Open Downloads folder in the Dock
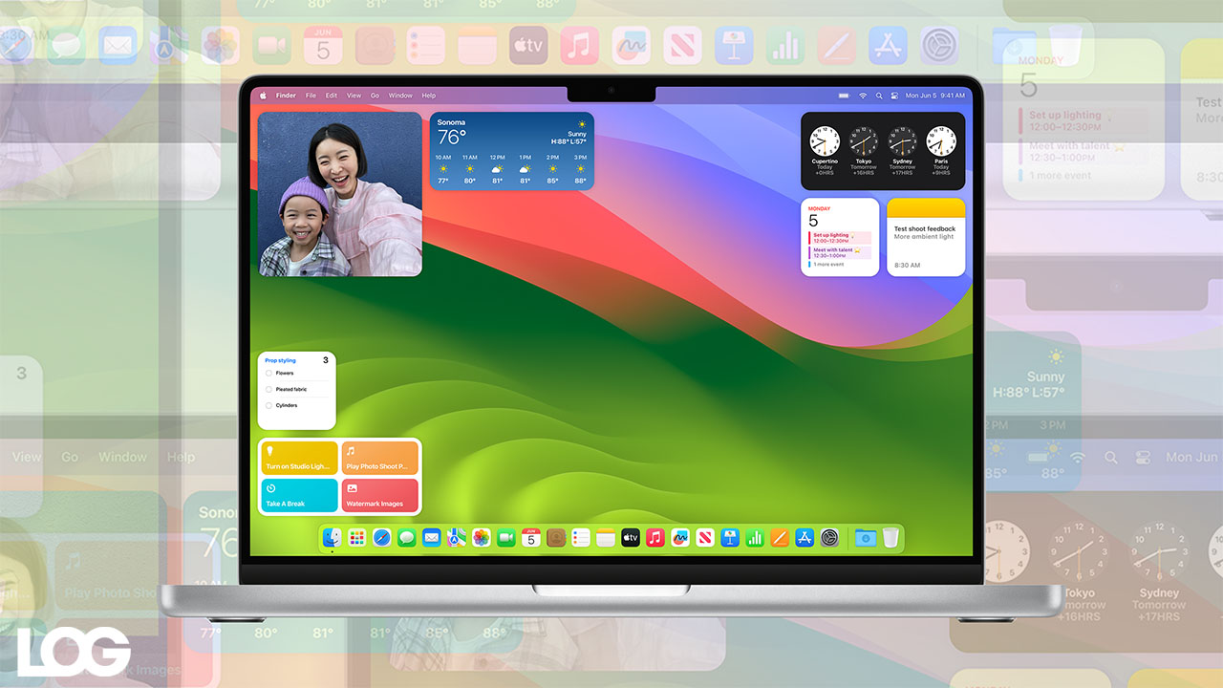The image size is (1223, 688). pyautogui.click(x=865, y=538)
